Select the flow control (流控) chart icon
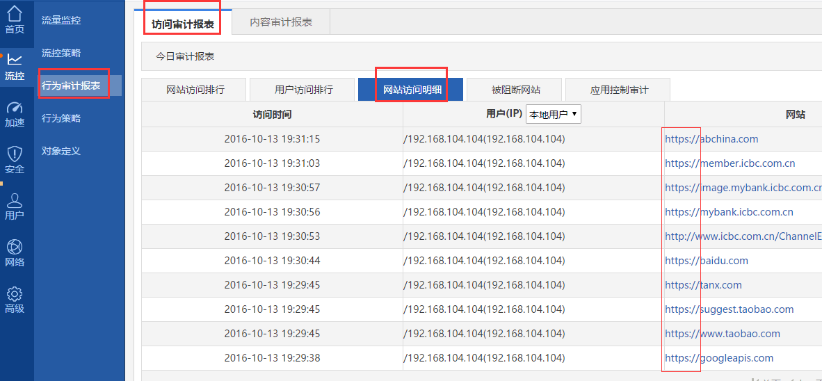 click(x=15, y=60)
